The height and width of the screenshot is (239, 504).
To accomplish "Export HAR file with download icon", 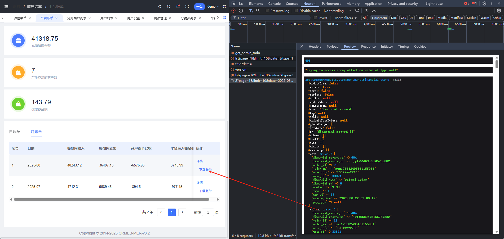I will 374,11.
